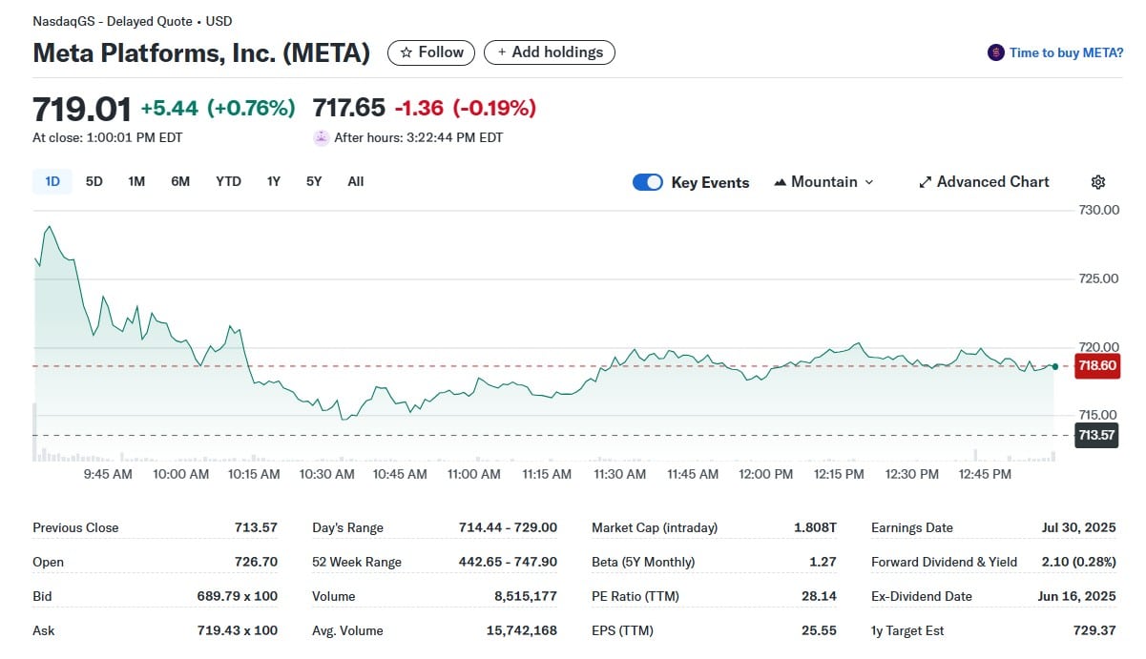This screenshot has width=1146, height=659.
Task: Click the Ask value 719.43 x 100
Action: (x=238, y=630)
